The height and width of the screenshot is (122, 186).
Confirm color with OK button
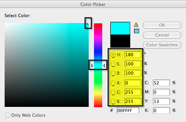click(162, 25)
